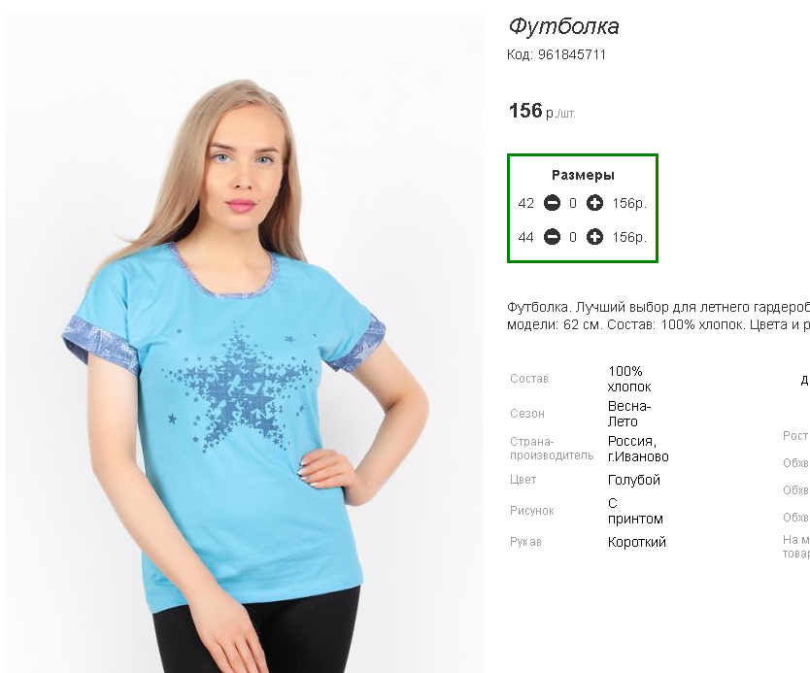Viewport: 810px width, 673px height.
Task: Click the size 42 quantity value
Action: (573, 204)
